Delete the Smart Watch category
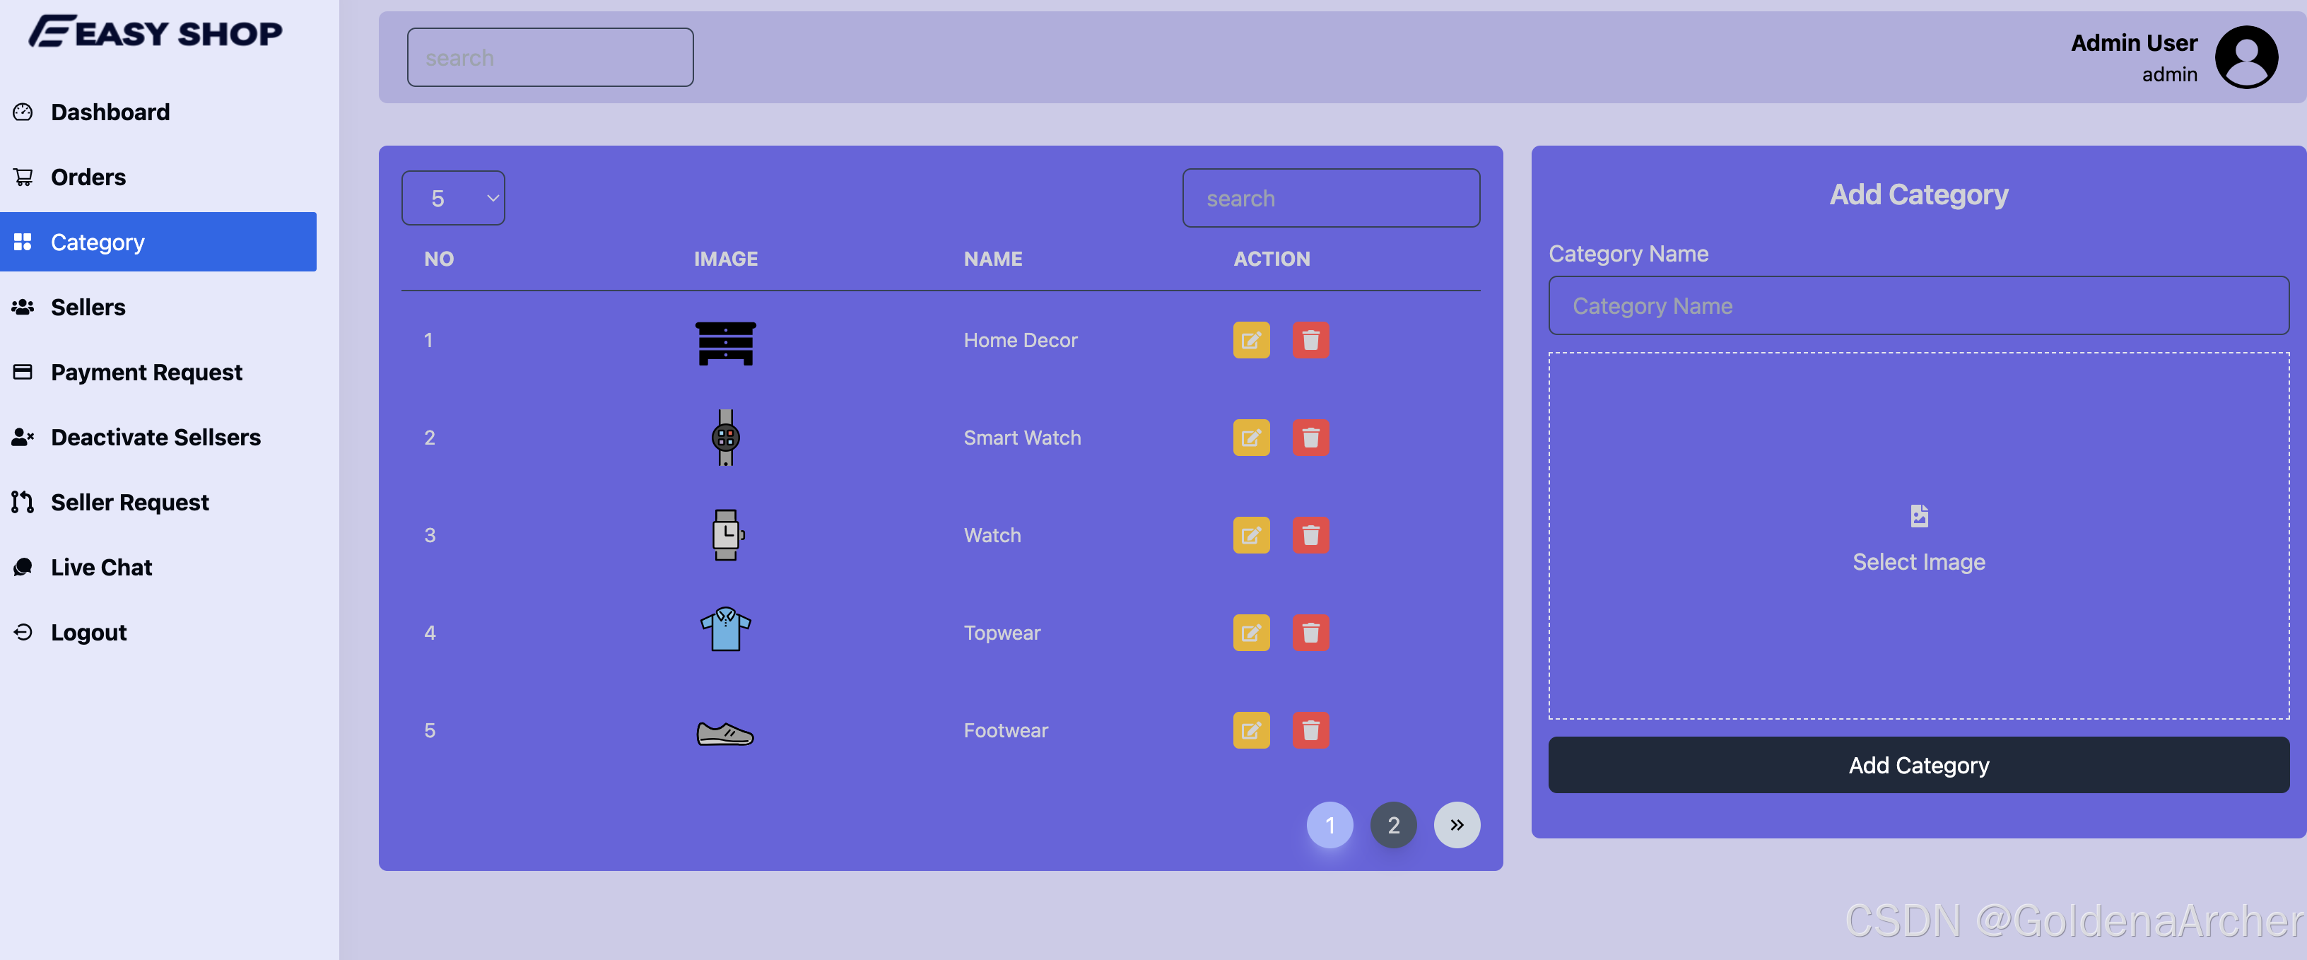This screenshot has height=960, width=2307. pos(1309,438)
